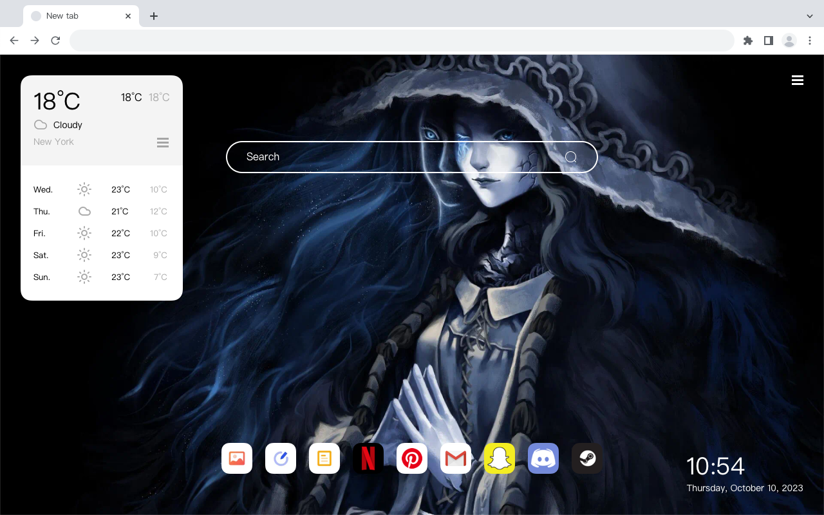Click the Sun. forecast row label
Image resolution: width=824 pixels, height=515 pixels.
pos(42,277)
